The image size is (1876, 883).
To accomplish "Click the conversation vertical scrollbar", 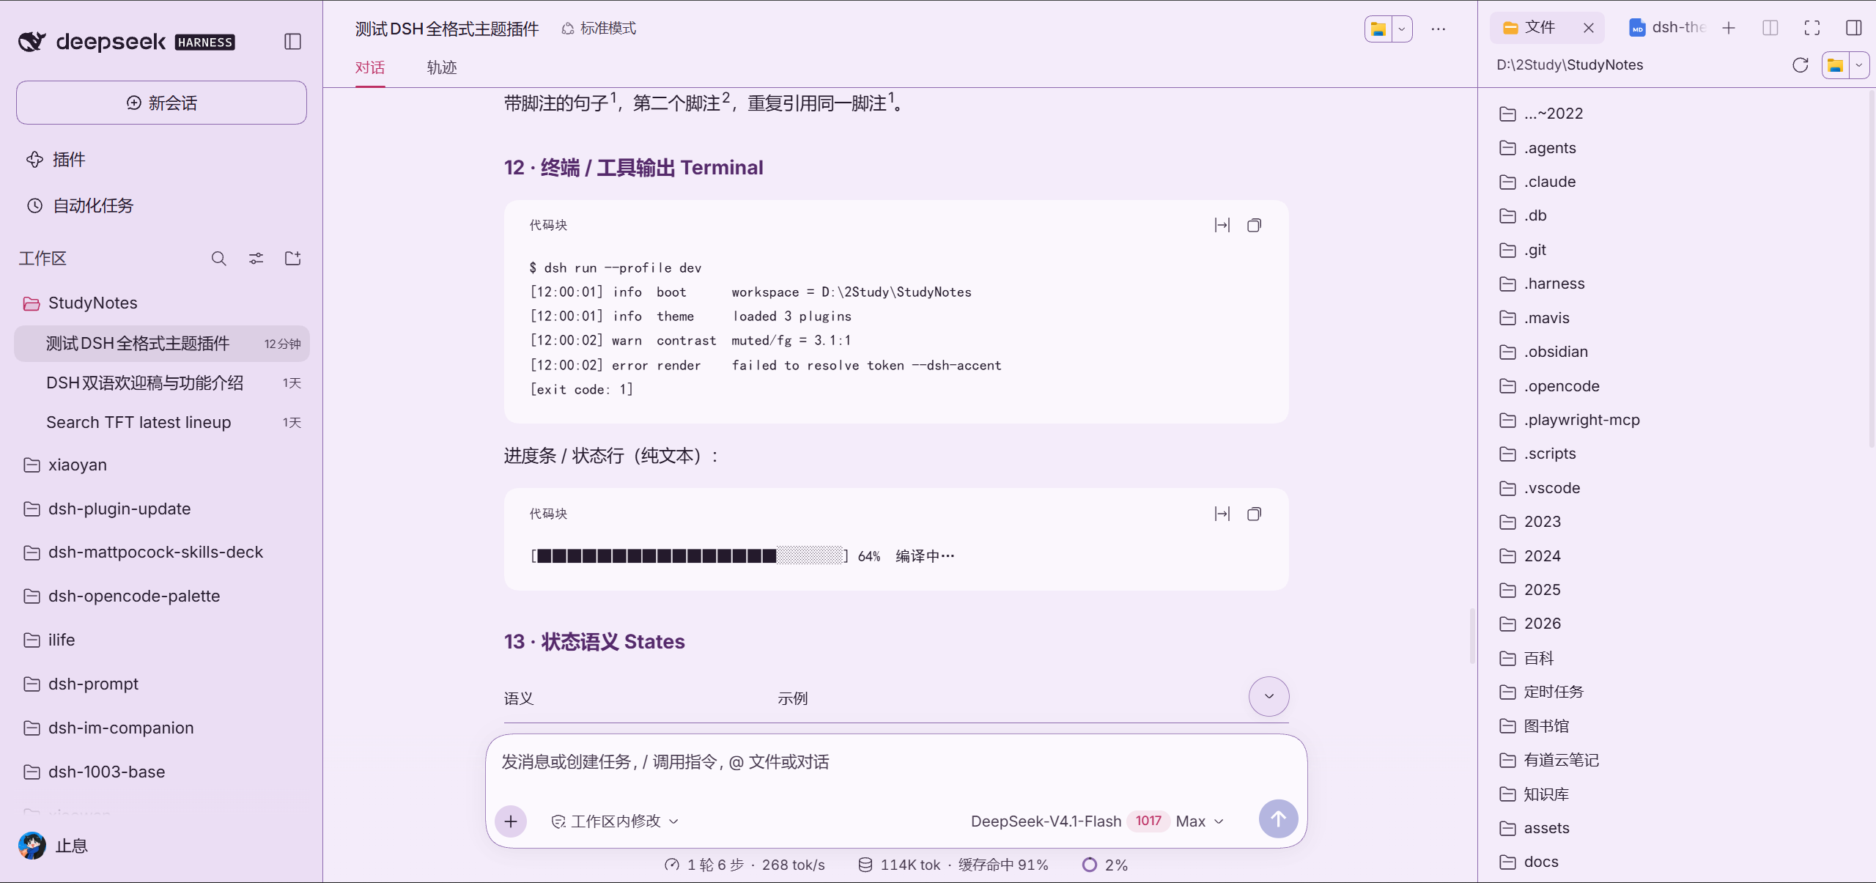I will click(x=1471, y=635).
